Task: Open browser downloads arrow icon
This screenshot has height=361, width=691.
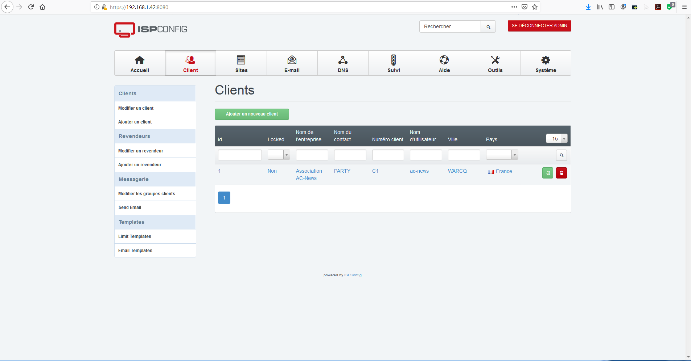Action: (x=588, y=7)
